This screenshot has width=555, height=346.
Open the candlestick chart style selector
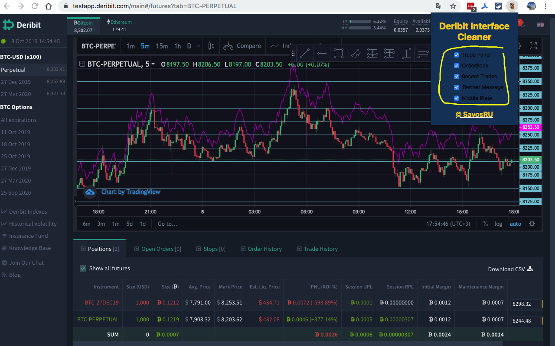pos(211,46)
